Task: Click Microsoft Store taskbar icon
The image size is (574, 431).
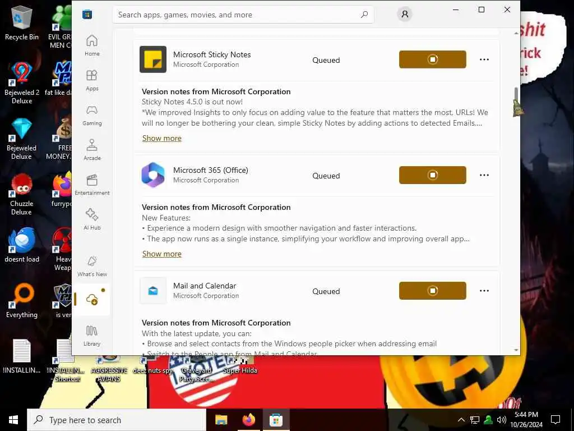Action: point(276,420)
